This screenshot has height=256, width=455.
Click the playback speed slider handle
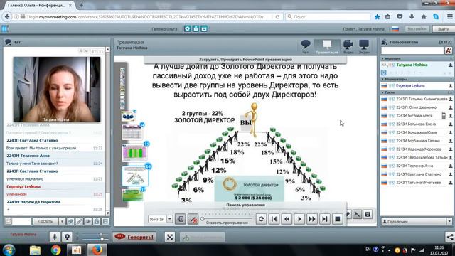click(203, 218)
